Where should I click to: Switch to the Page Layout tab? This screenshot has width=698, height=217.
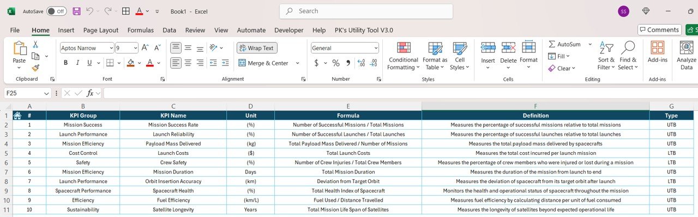coord(101,30)
